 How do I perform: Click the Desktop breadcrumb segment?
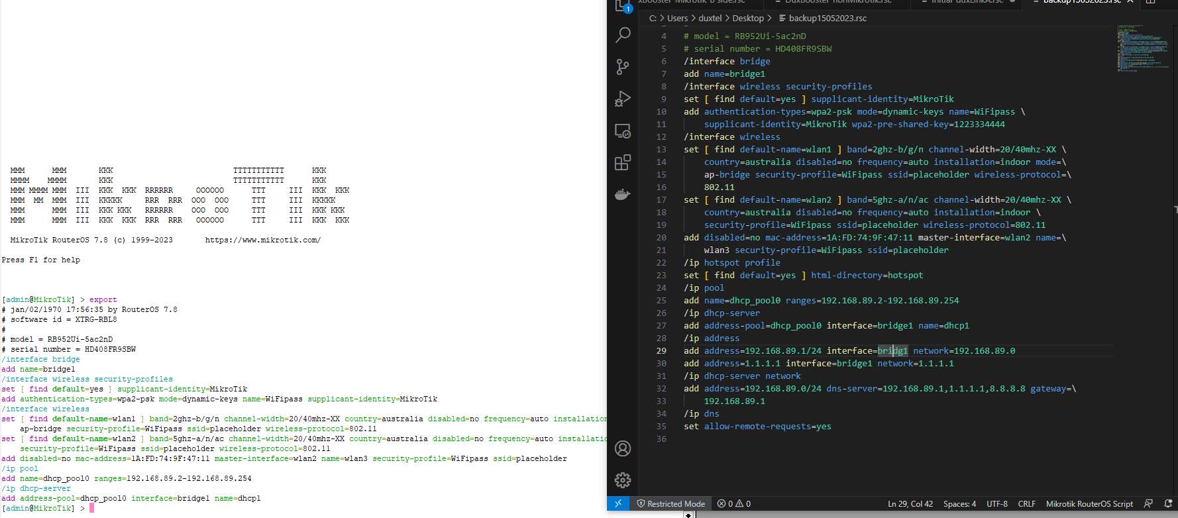747,18
